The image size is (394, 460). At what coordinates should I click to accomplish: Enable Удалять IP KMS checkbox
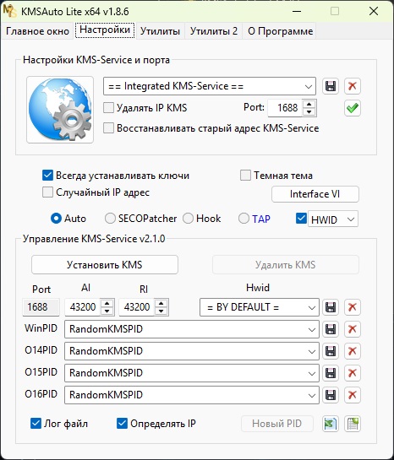[108, 108]
